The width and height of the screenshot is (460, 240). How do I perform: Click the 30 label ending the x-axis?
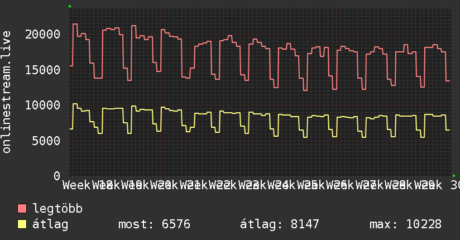point(456,185)
